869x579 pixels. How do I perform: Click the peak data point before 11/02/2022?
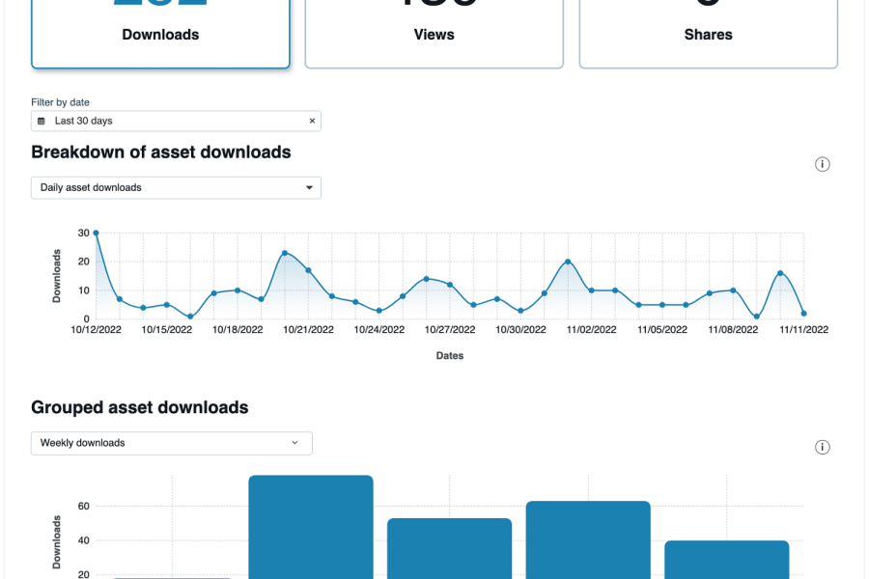pos(568,262)
